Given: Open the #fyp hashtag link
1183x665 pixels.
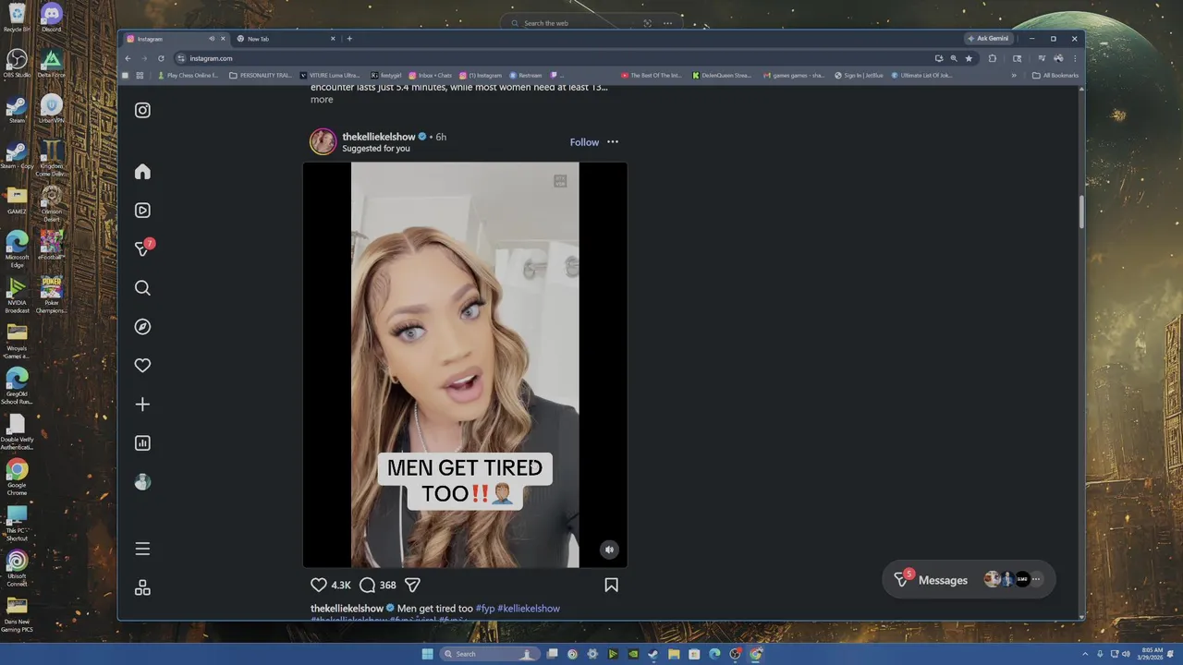Looking at the screenshot, I should coord(485,609).
